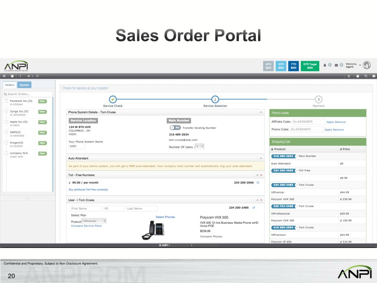Click the QTR Target $500 tile

coord(310,66)
